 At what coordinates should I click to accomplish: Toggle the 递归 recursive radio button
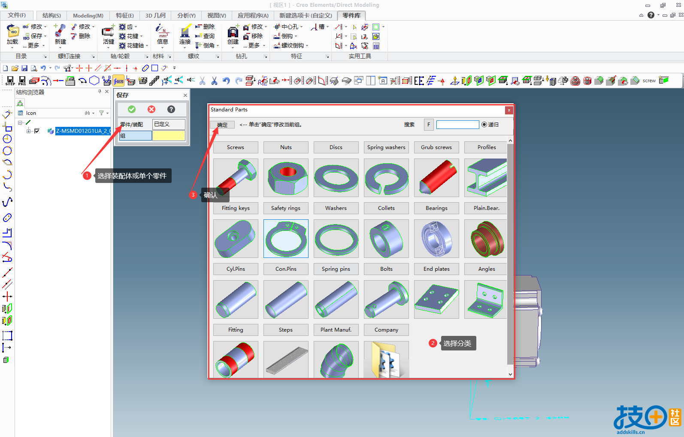click(484, 125)
